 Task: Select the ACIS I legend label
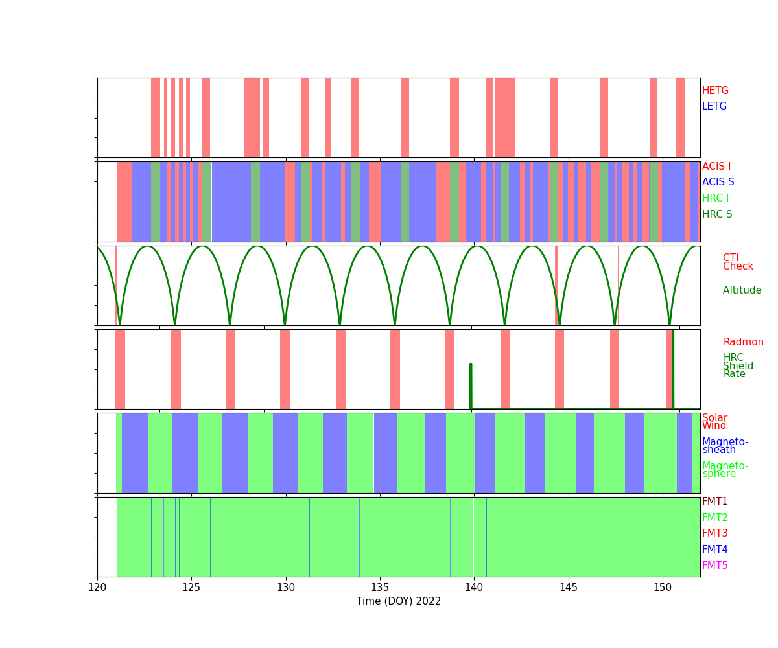(x=716, y=167)
